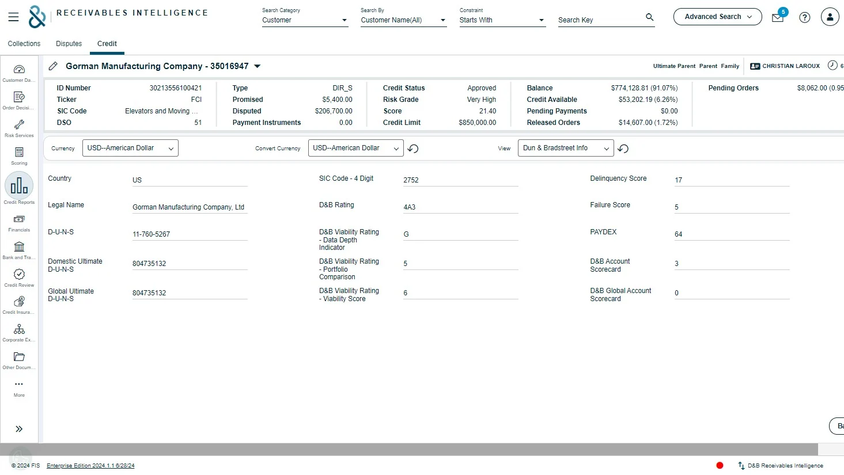Click Balance value $774,128.81
Image resolution: width=844 pixels, height=475 pixels.
[x=644, y=88]
